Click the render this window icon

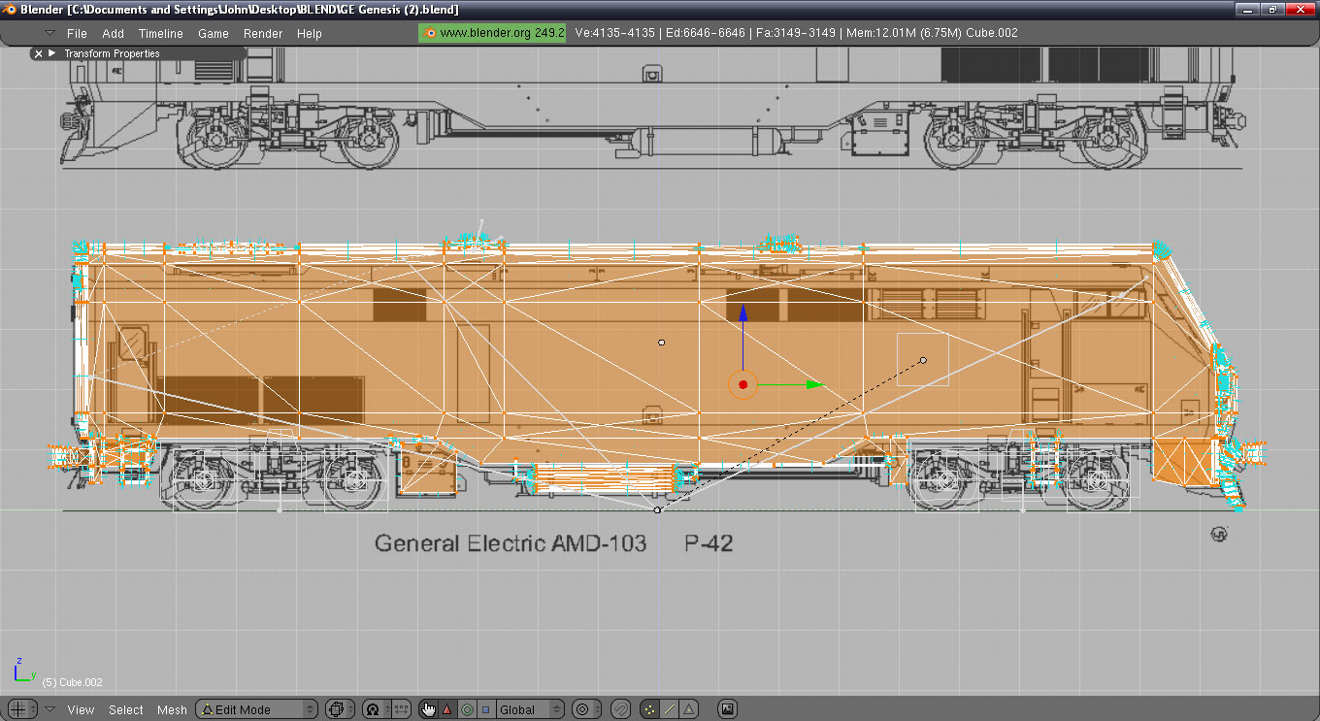pyautogui.click(x=727, y=709)
